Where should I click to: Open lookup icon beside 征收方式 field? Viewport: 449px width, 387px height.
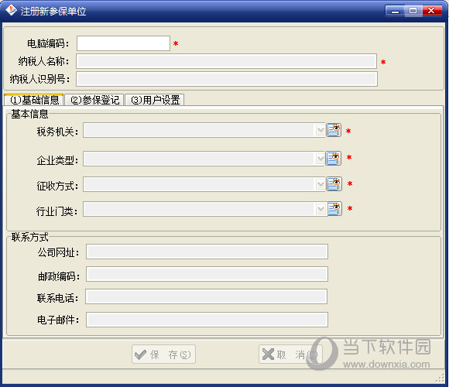coord(334,184)
